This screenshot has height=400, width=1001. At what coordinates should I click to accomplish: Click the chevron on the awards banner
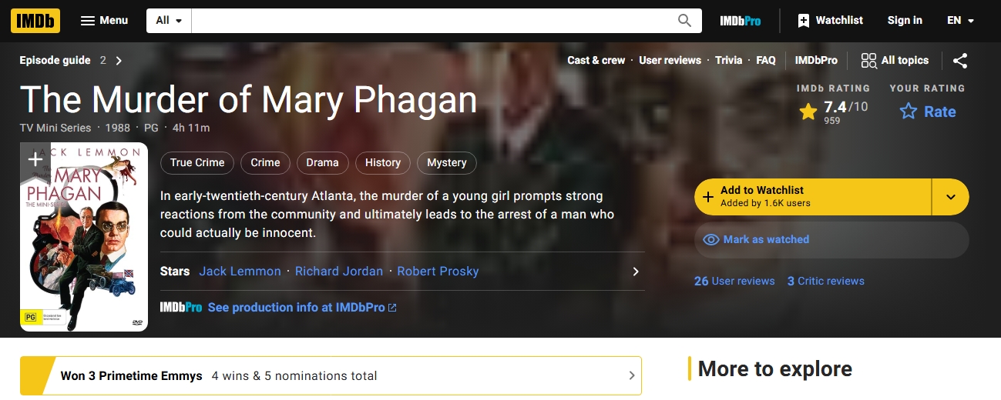(x=631, y=375)
